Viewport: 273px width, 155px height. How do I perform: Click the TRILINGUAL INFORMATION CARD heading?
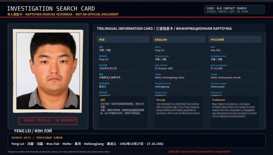125,29
